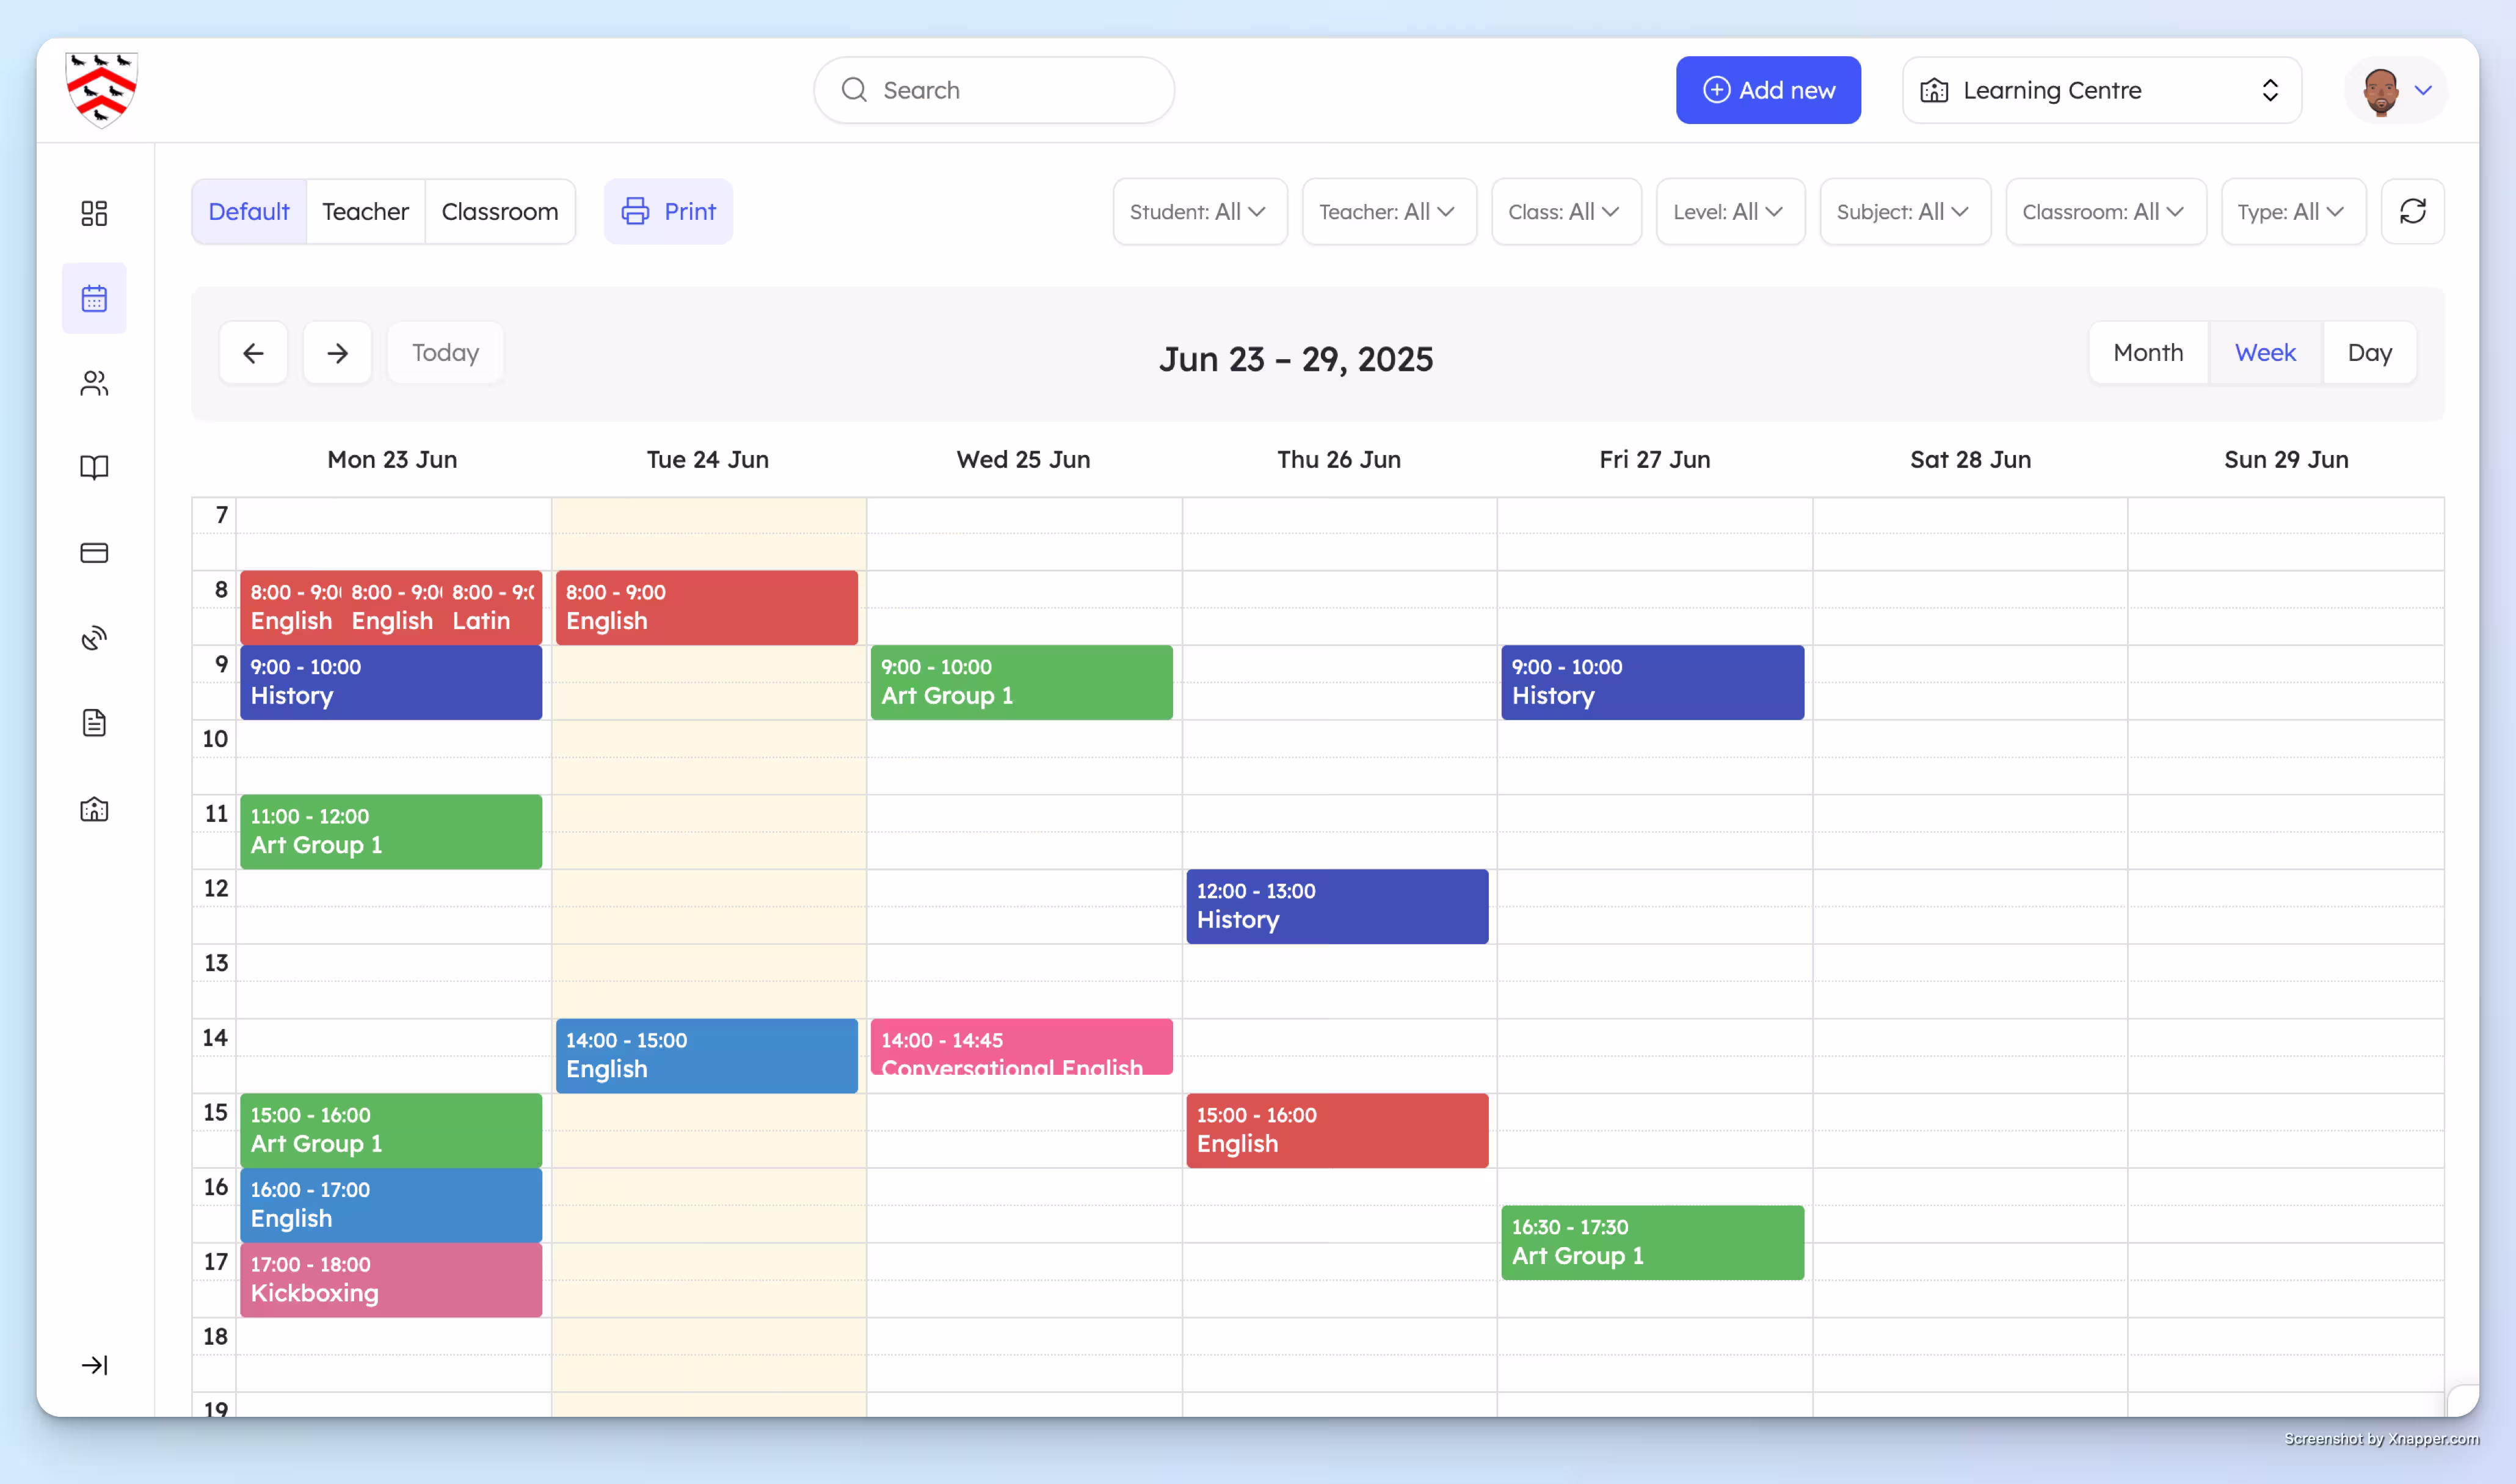Expand the Subject: All filter

(x=1903, y=212)
